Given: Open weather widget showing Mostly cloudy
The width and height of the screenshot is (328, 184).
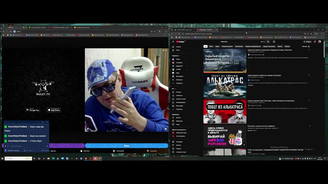Looking at the screenshot, I should point(286,158).
